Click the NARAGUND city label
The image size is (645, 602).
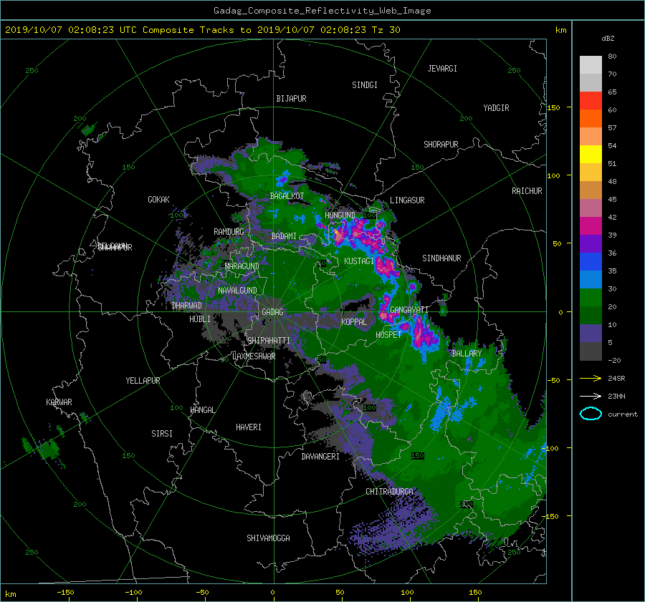pos(242,266)
